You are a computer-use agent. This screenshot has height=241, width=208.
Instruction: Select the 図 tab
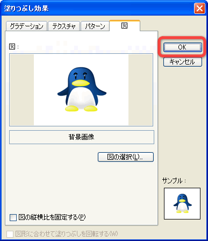(x=125, y=26)
